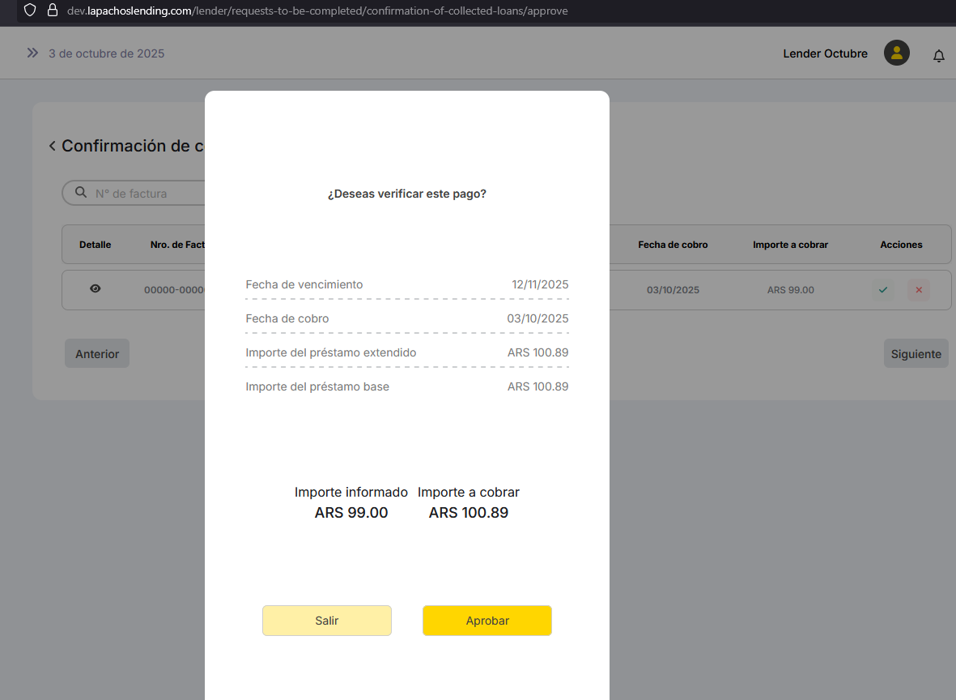956x700 pixels.
Task: Click the magnifier search icon
Action: click(x=81, y=193)
